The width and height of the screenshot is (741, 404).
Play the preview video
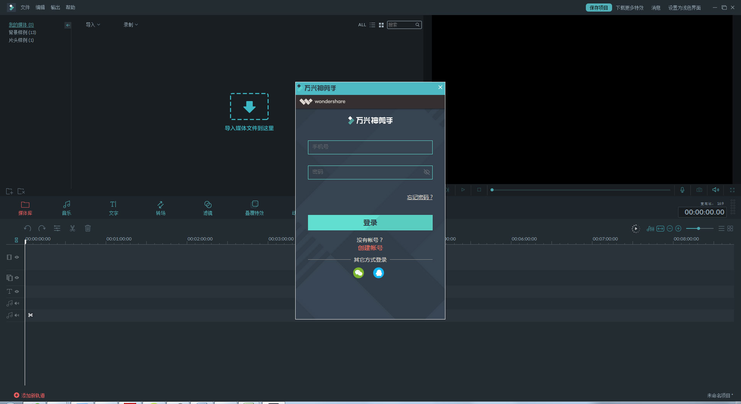tap(463, 190)
